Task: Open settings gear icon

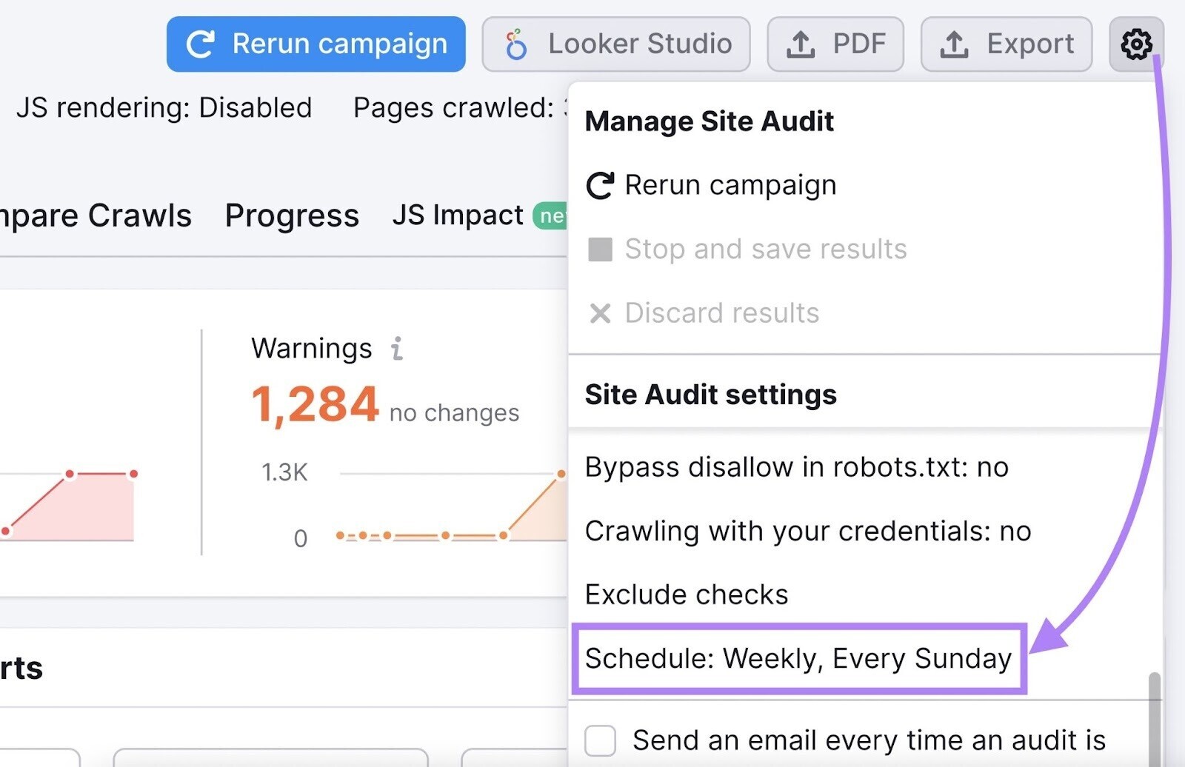Action: (1136, 44)
